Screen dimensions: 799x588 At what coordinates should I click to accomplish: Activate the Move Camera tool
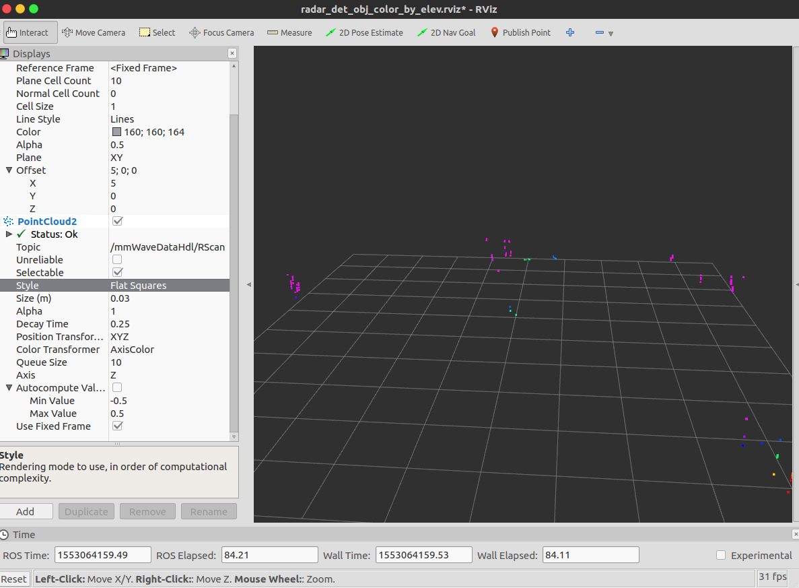point(93,32)
